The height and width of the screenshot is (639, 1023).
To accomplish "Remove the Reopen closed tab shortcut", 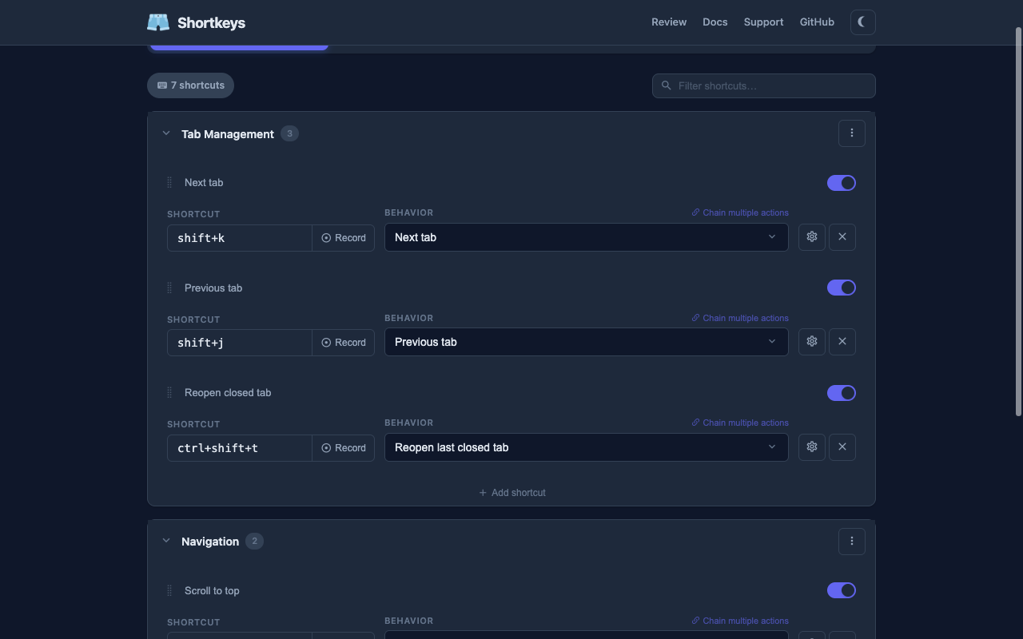I will [x=842, y=447].
